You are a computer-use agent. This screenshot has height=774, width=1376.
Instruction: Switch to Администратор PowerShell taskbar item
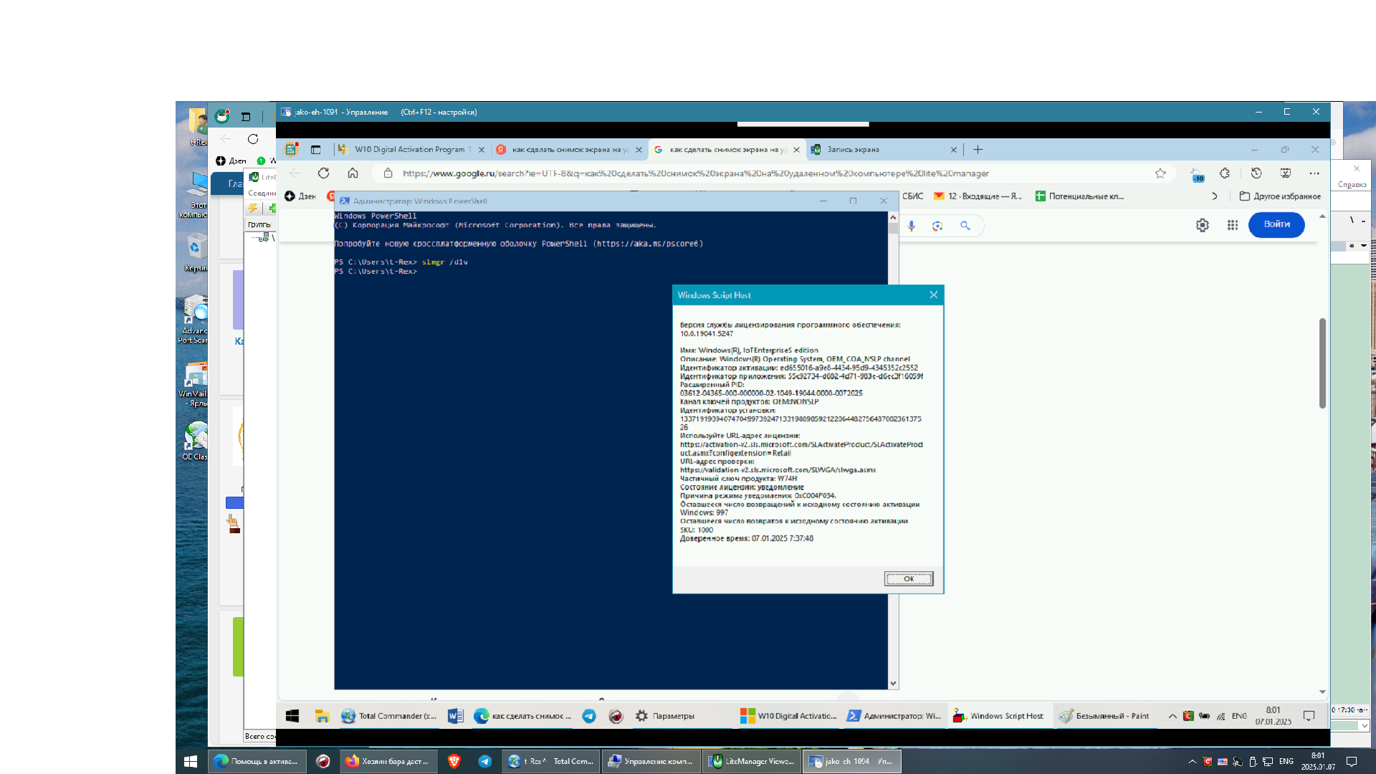(894, 716)
